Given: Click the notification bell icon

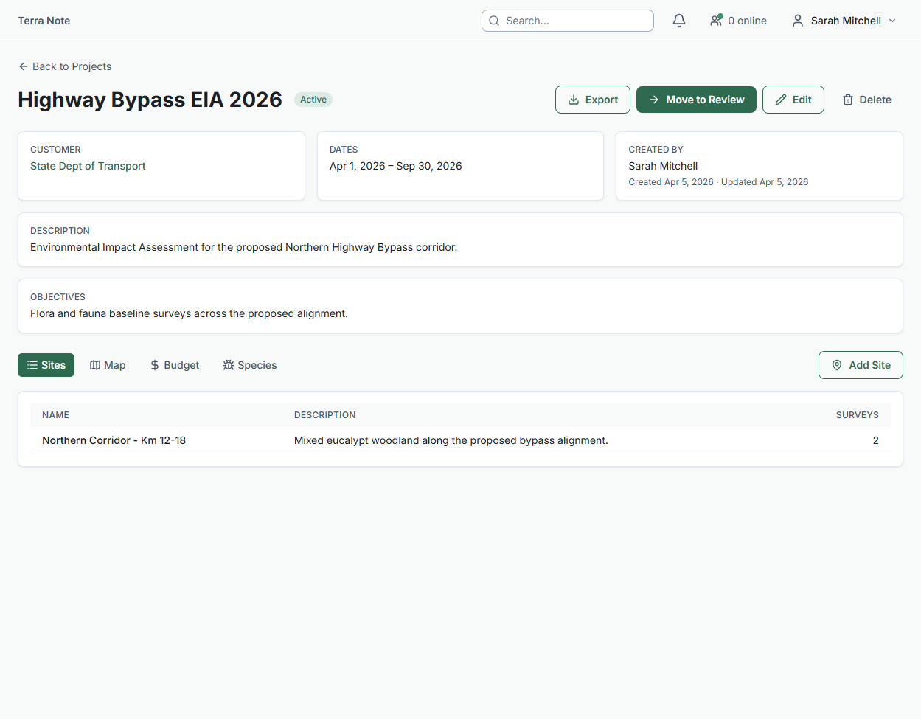Looking at the screenshot, I should (x=679, y=21).
